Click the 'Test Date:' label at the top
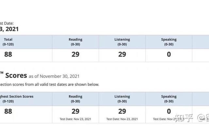The image size is (209, 130). click(7, 23)
